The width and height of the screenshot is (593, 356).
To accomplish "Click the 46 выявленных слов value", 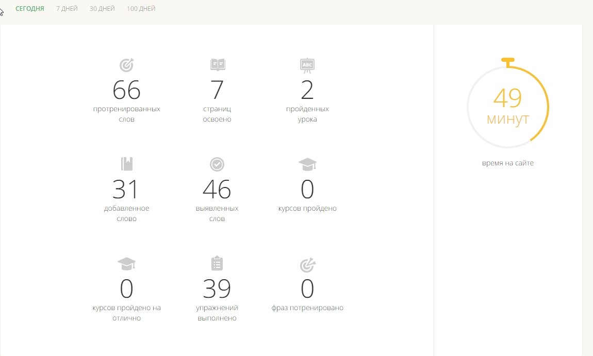I will pos(217,190).
